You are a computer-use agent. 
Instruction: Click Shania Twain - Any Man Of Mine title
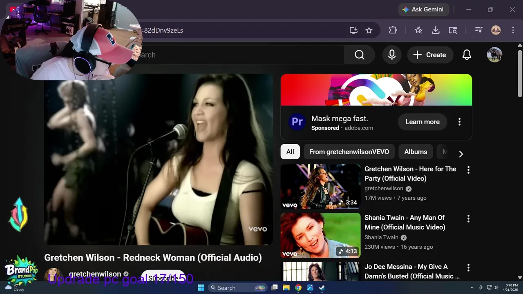[x=405, y=223]
